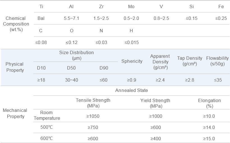The height and width of the screenshot is (143, 230).
Task: Select the Tensile Strength (MPa) header
Action: 93,103
